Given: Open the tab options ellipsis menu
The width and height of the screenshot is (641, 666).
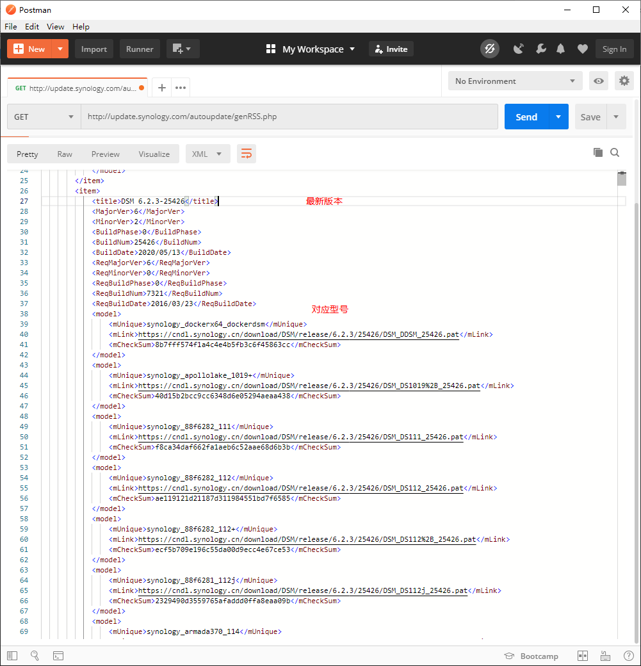Looking at the screenshot, I should [181, 88].
